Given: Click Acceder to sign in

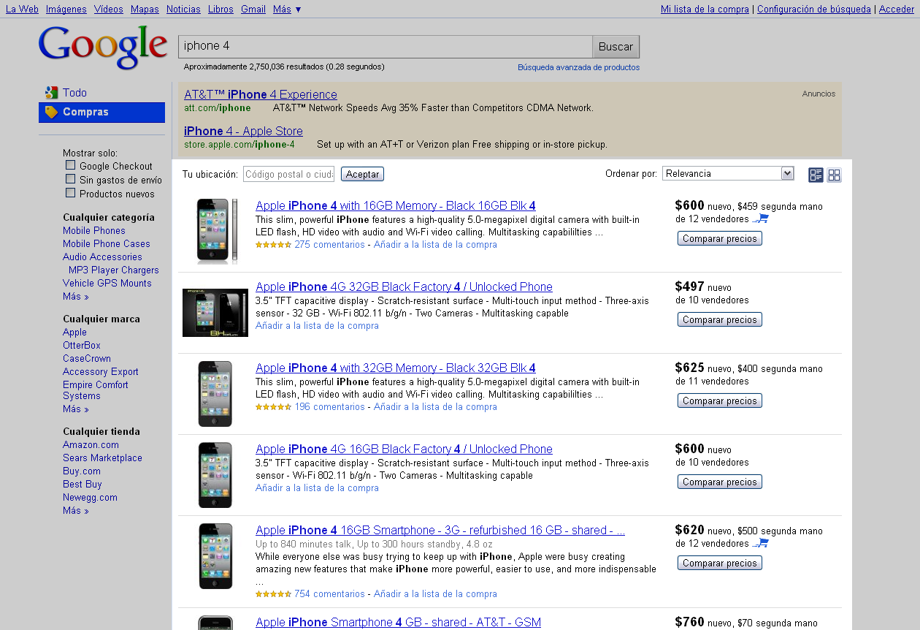Looking at the screenshot, I should click(897, 9).
